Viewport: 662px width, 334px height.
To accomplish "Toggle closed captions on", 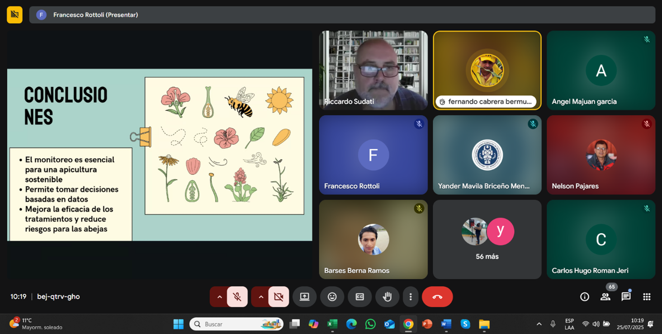I will (x=359, y=297).
